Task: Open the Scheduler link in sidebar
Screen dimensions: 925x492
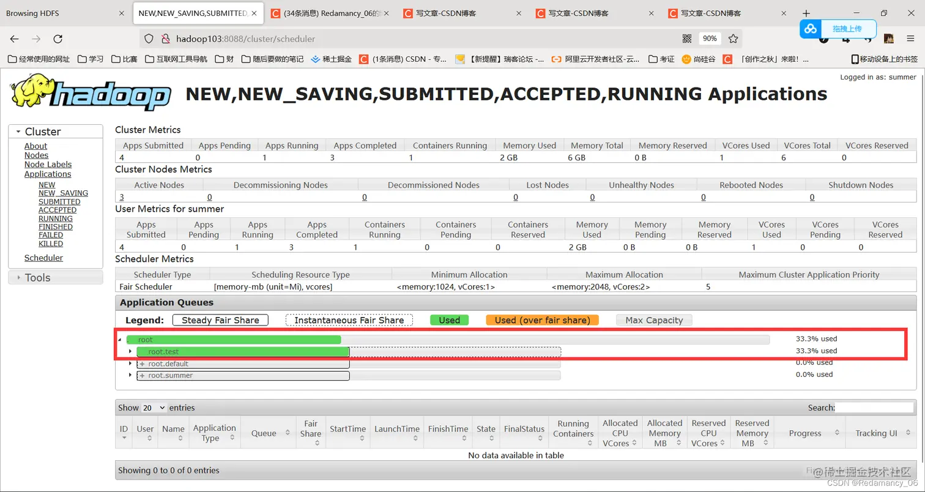Action: (43, 258)
